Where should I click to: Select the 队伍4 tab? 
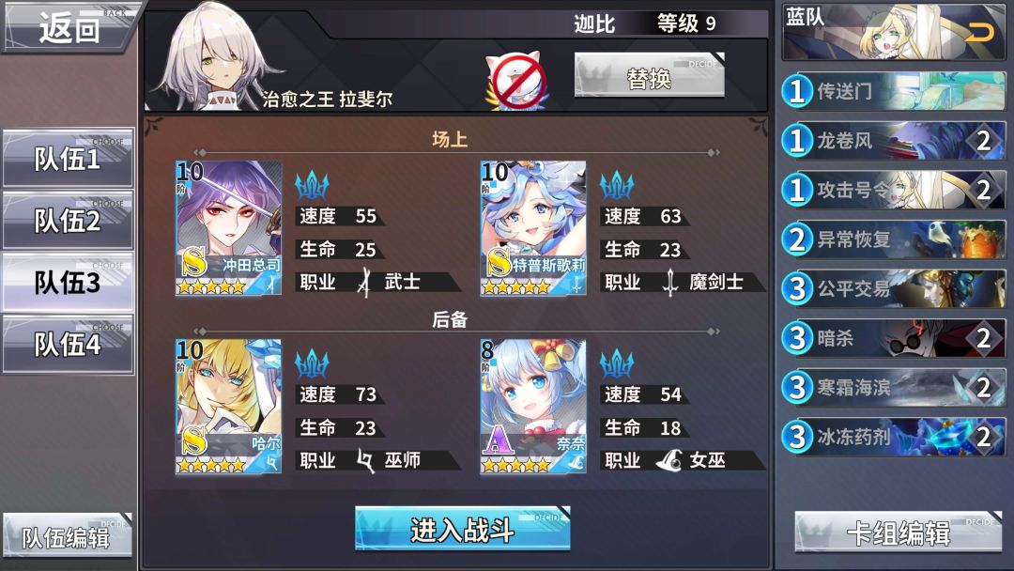pyautogui.click(x=68, y=344)
